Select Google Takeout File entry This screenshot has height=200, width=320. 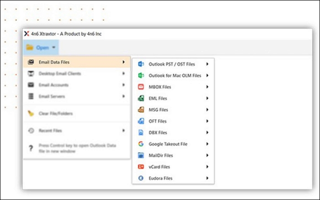(173, 144)
